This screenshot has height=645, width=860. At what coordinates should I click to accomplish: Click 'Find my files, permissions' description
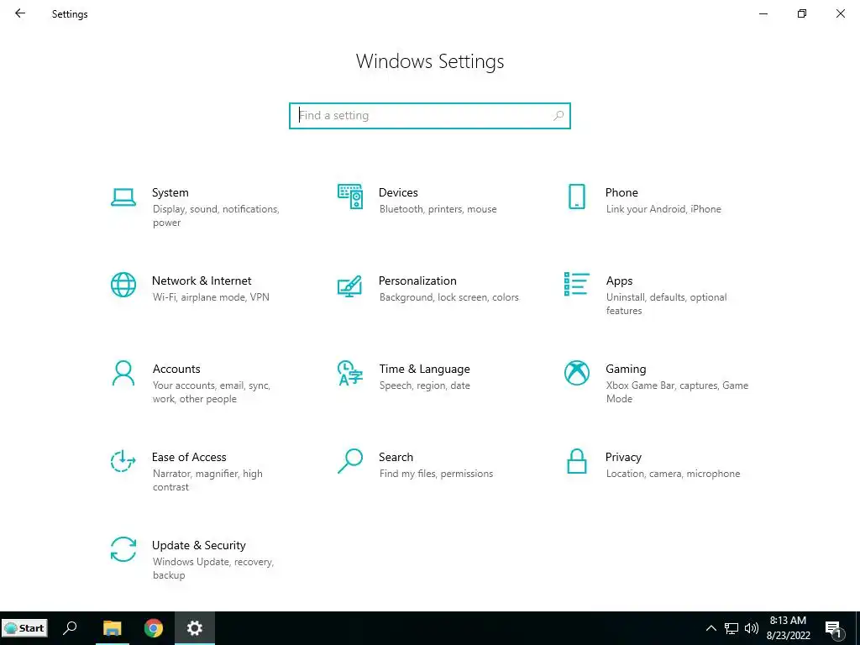436,474
